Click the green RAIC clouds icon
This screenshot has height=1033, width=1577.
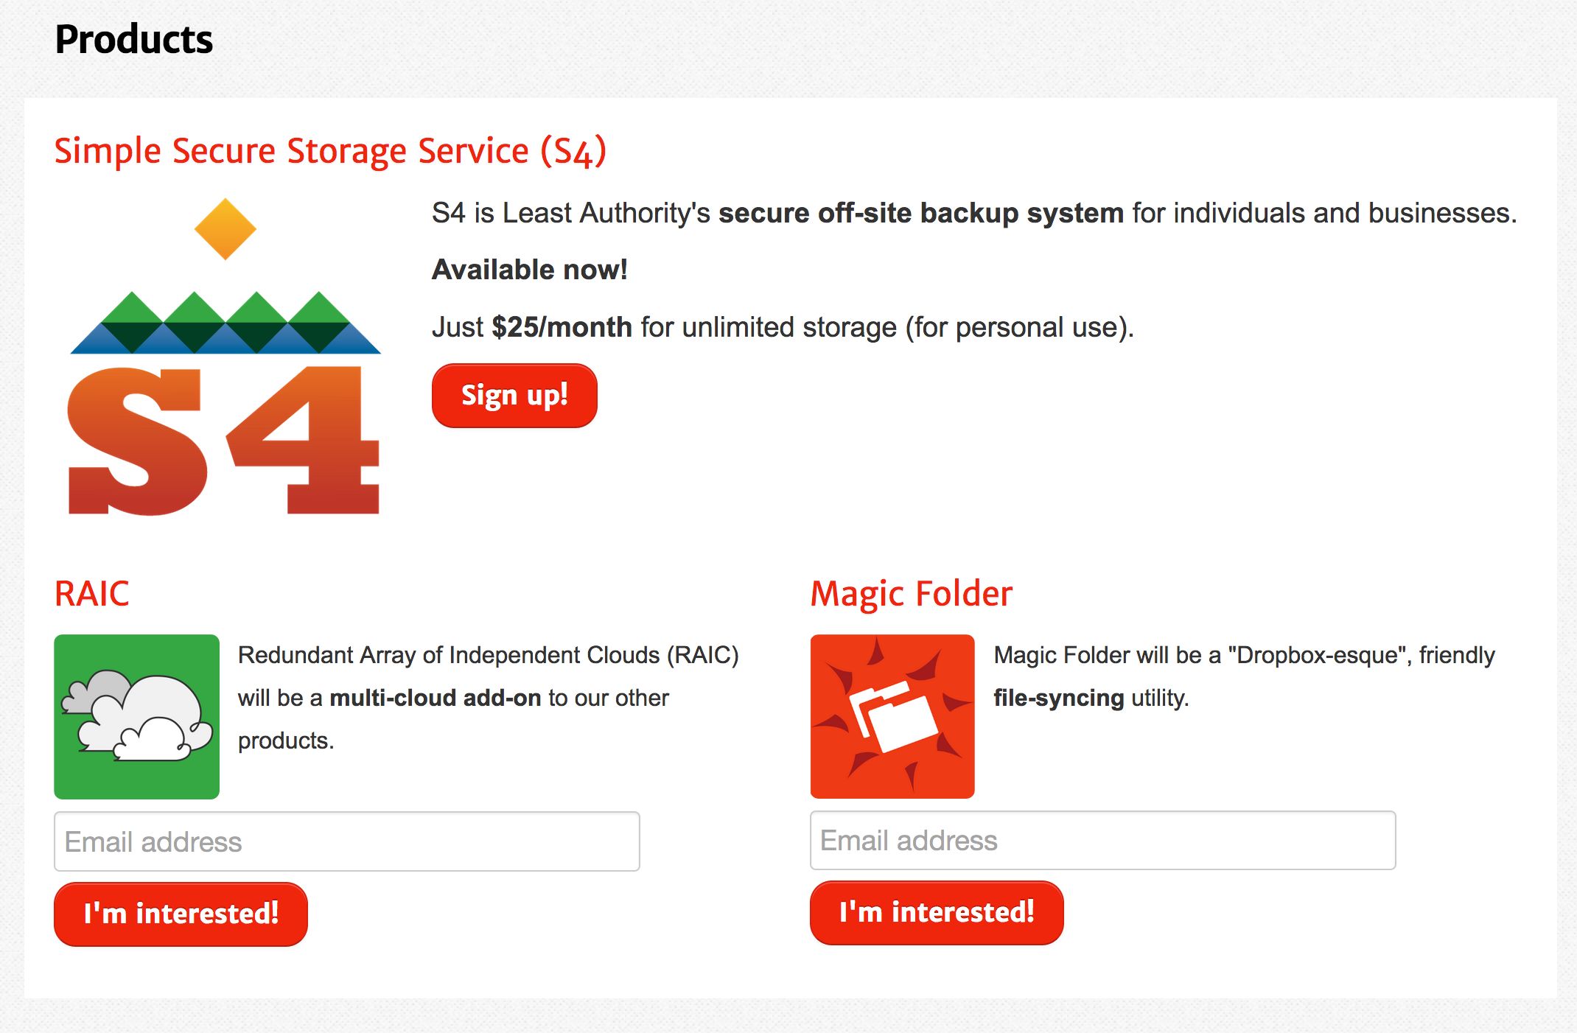click(136, 716)
